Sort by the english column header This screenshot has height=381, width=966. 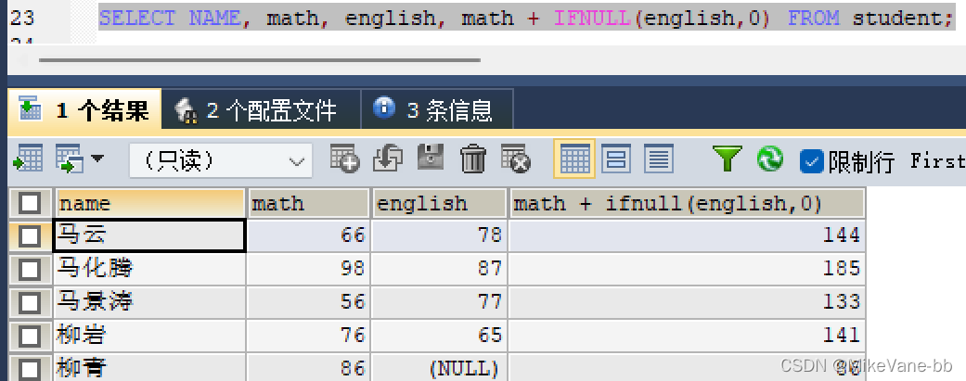tap(439, 203)
